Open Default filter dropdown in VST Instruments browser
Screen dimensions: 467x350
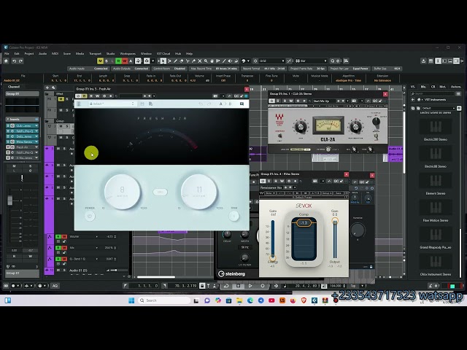(438, 108)
